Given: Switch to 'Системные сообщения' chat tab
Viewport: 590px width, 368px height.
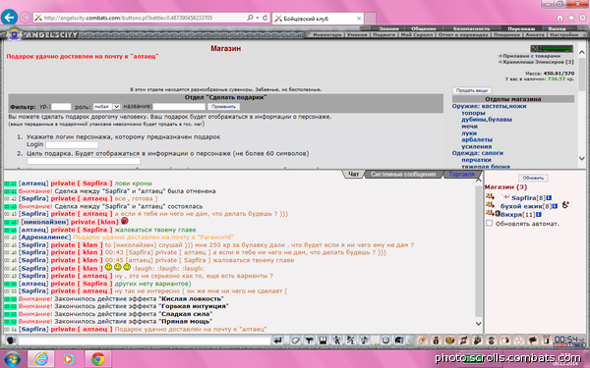Looking at the screenshot, I should (403, 175).
